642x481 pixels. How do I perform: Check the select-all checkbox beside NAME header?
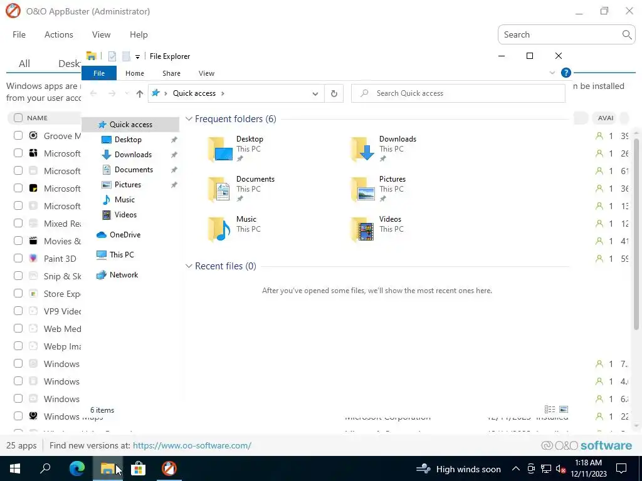[x=18, y=118]
